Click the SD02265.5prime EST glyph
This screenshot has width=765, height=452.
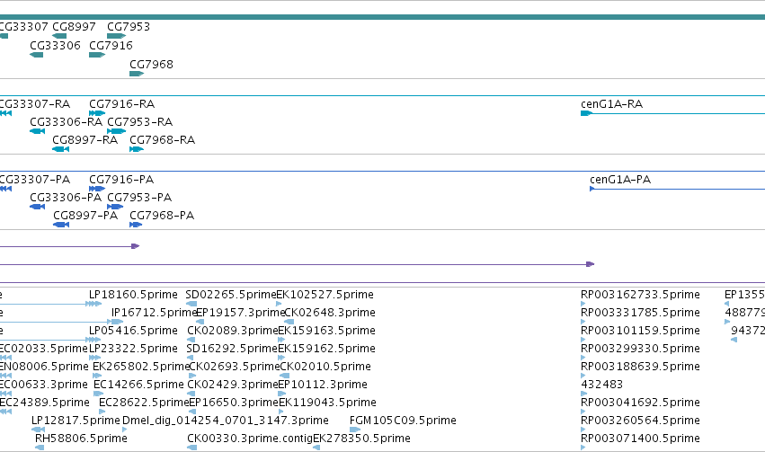coord(191,304)
